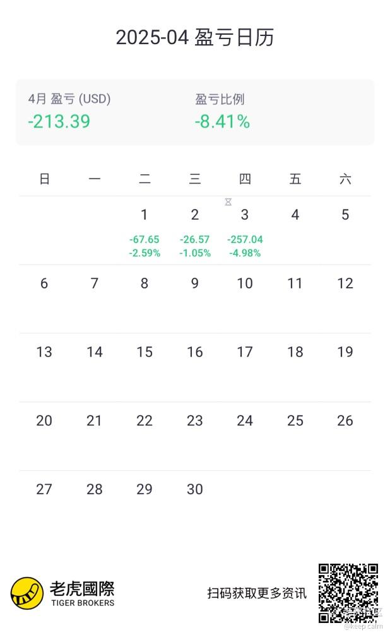Viewport: 390px width, 635px height.
Task: Click the 扫码获取更多资讯 text
Action: [257, 593]
